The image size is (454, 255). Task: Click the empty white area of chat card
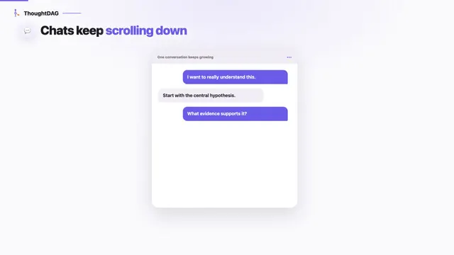pyautogui.click(x=224, y=165)
